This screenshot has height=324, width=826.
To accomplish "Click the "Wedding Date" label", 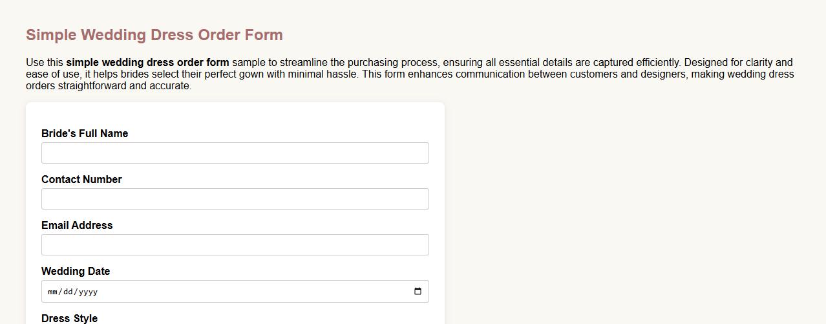I will (x=76, y=272).
